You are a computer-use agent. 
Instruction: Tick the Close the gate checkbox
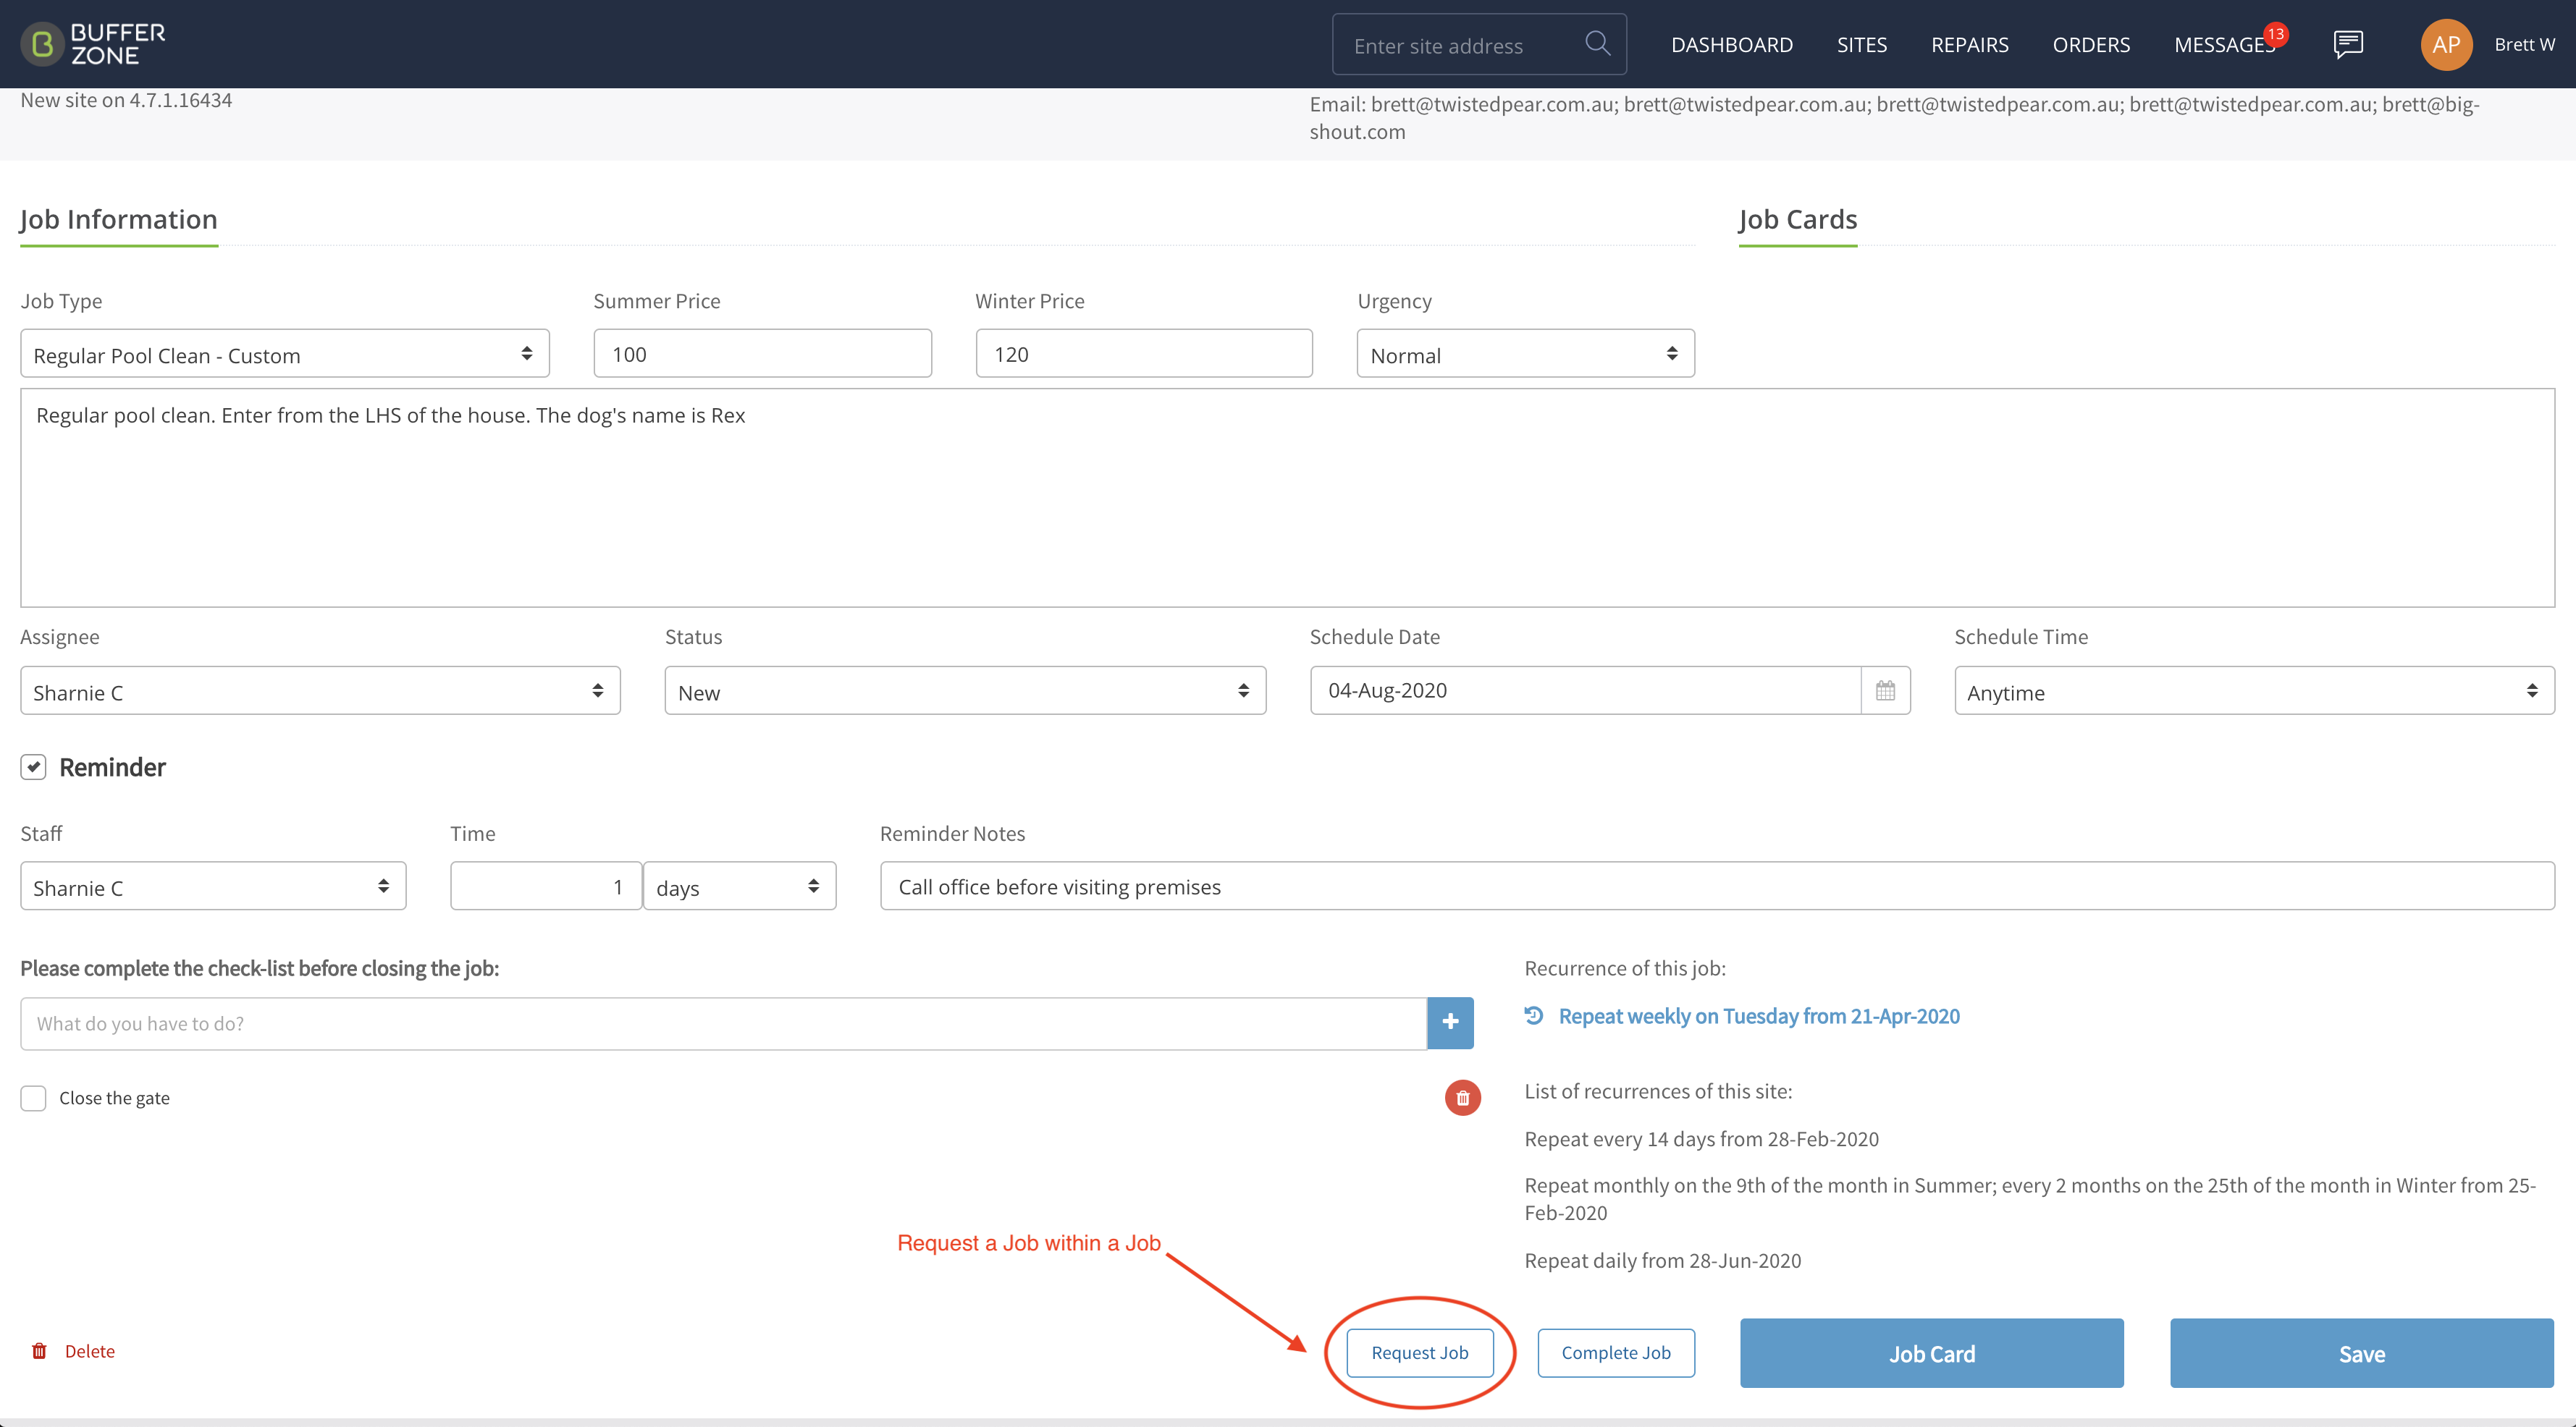(33, 1098)
